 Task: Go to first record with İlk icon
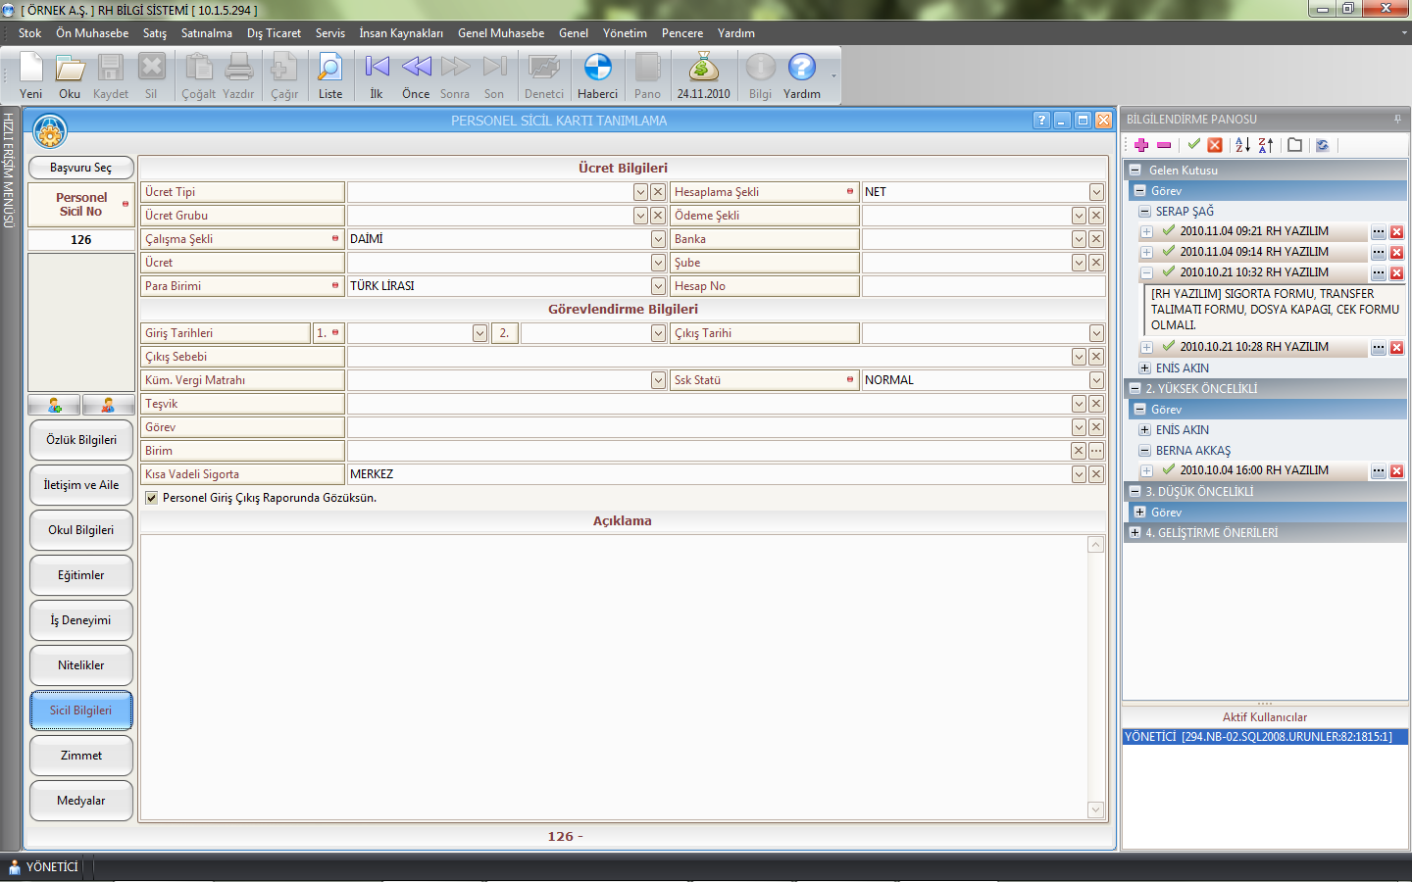coord(377,69)
